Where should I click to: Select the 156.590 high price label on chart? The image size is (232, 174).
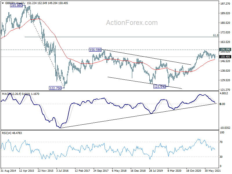pyautogui.click(x=95, y=50)
